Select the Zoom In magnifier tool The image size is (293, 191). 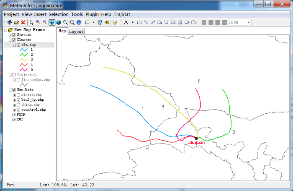[38, 22]
